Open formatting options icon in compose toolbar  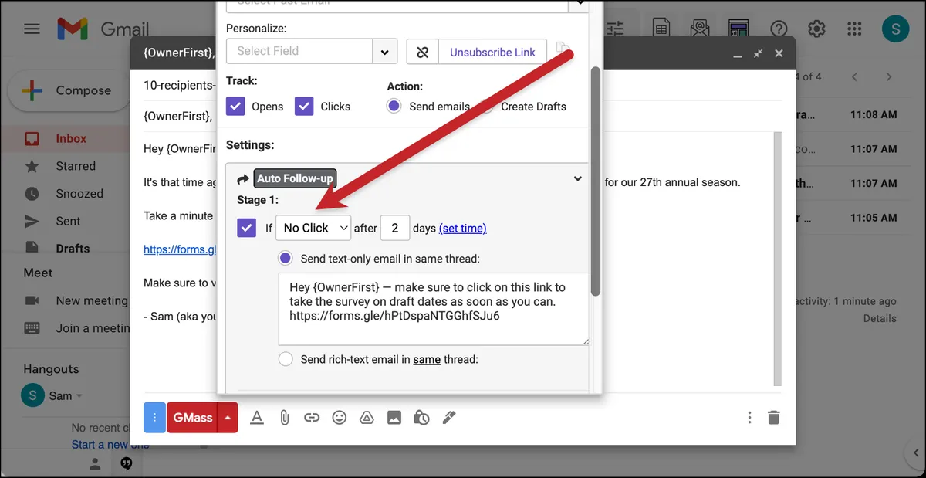click(257, 417)
